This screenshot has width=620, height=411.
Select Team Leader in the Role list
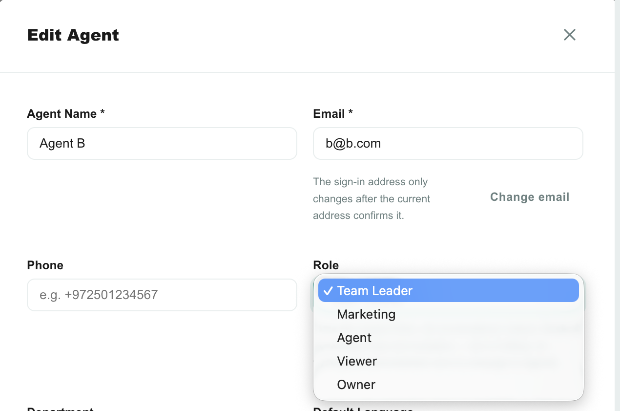[448, 291]
